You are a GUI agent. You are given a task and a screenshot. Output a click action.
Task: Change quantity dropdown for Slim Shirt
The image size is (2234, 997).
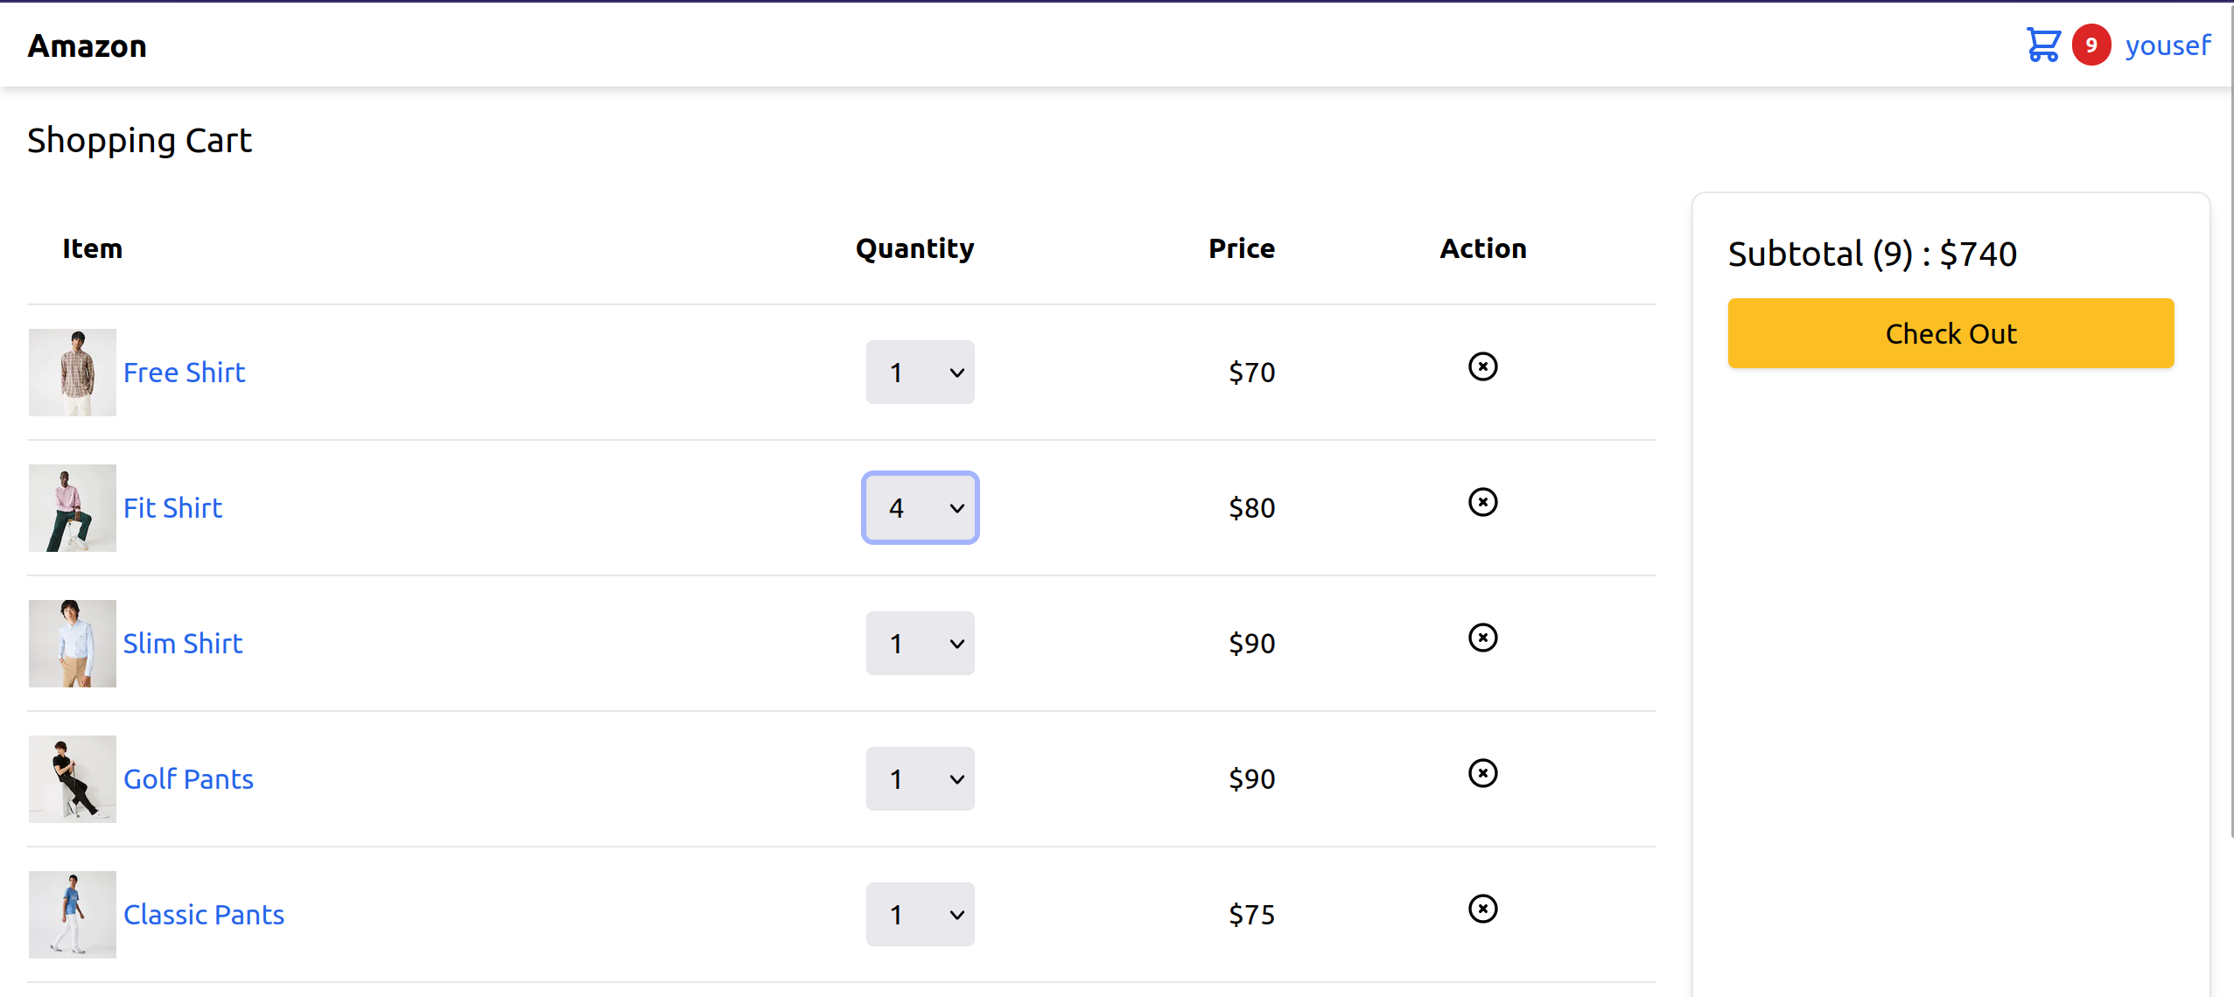pyautogui.click(x=920, y=644)
